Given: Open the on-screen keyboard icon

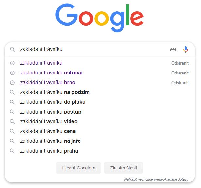Looking at the screenshot, I should coord(173,49).
